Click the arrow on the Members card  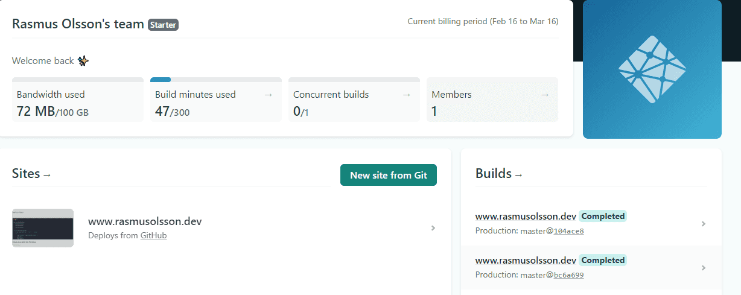545,95
